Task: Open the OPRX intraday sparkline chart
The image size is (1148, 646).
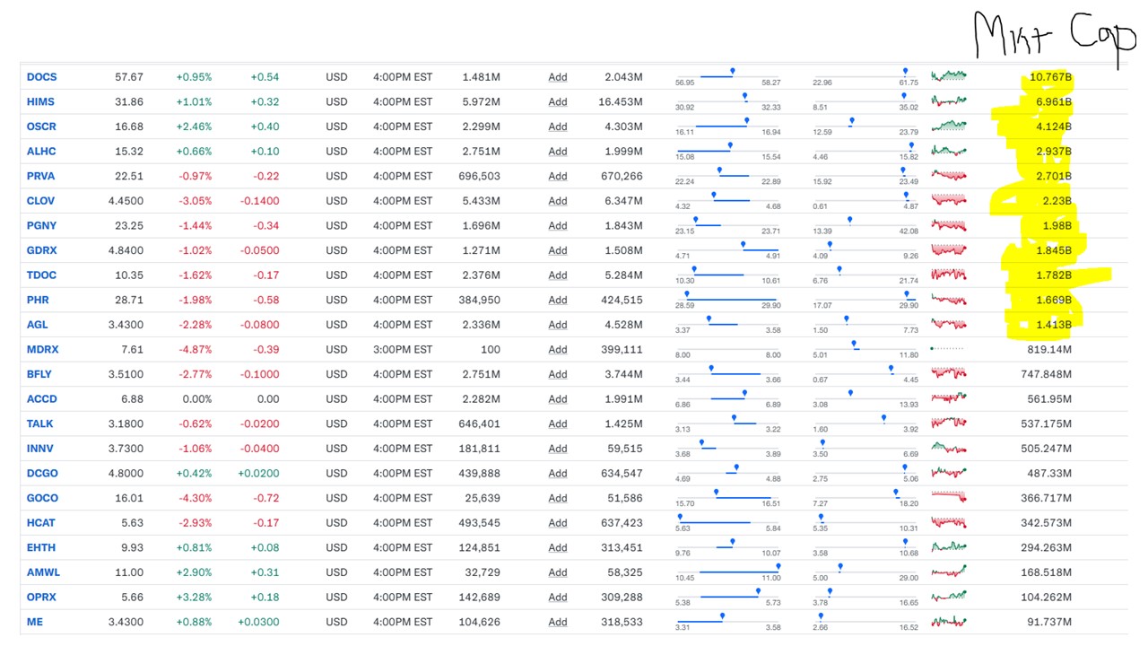Action: 949,596
